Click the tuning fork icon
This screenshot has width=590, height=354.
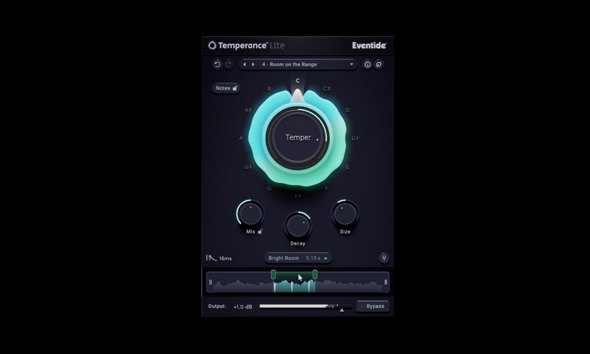tap(384, 258)
